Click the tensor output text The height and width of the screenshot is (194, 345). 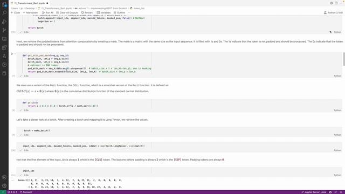[x=70, y=184]
